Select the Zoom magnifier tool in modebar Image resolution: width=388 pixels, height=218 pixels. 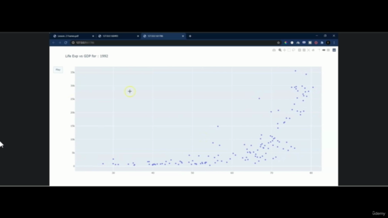pyautogui.click(x=280, y=50)
